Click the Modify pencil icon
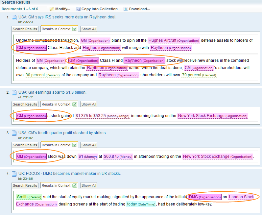The image size is (262, 216). point(52,9)
